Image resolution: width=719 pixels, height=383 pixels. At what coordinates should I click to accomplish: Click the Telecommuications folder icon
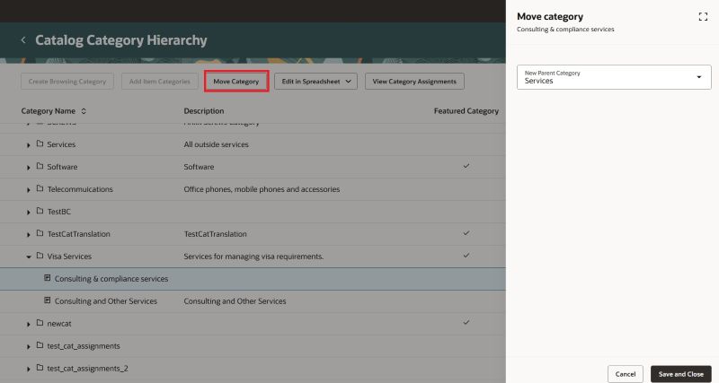click(x=40, y=188)
